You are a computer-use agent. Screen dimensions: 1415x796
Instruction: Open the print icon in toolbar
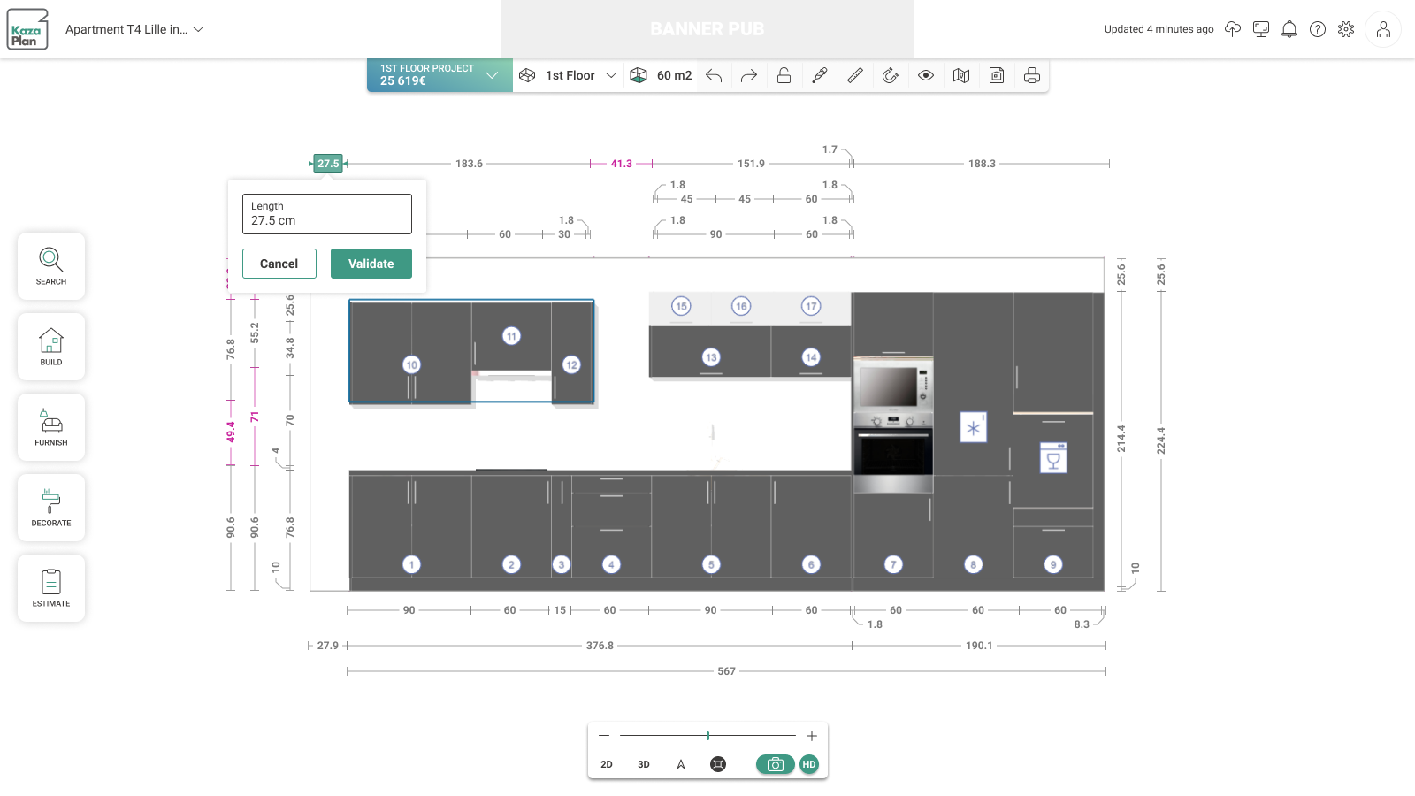tap(1032, 76)
